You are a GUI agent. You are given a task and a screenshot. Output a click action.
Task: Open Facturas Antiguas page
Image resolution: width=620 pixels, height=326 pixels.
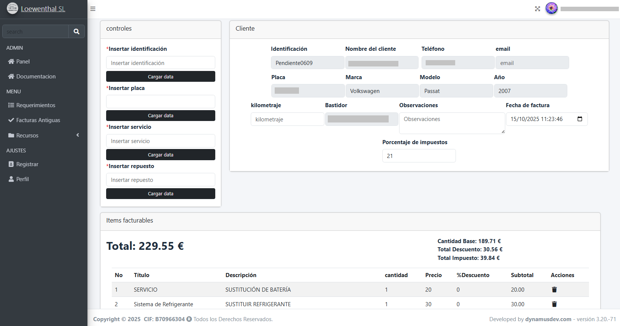point(38,120)
